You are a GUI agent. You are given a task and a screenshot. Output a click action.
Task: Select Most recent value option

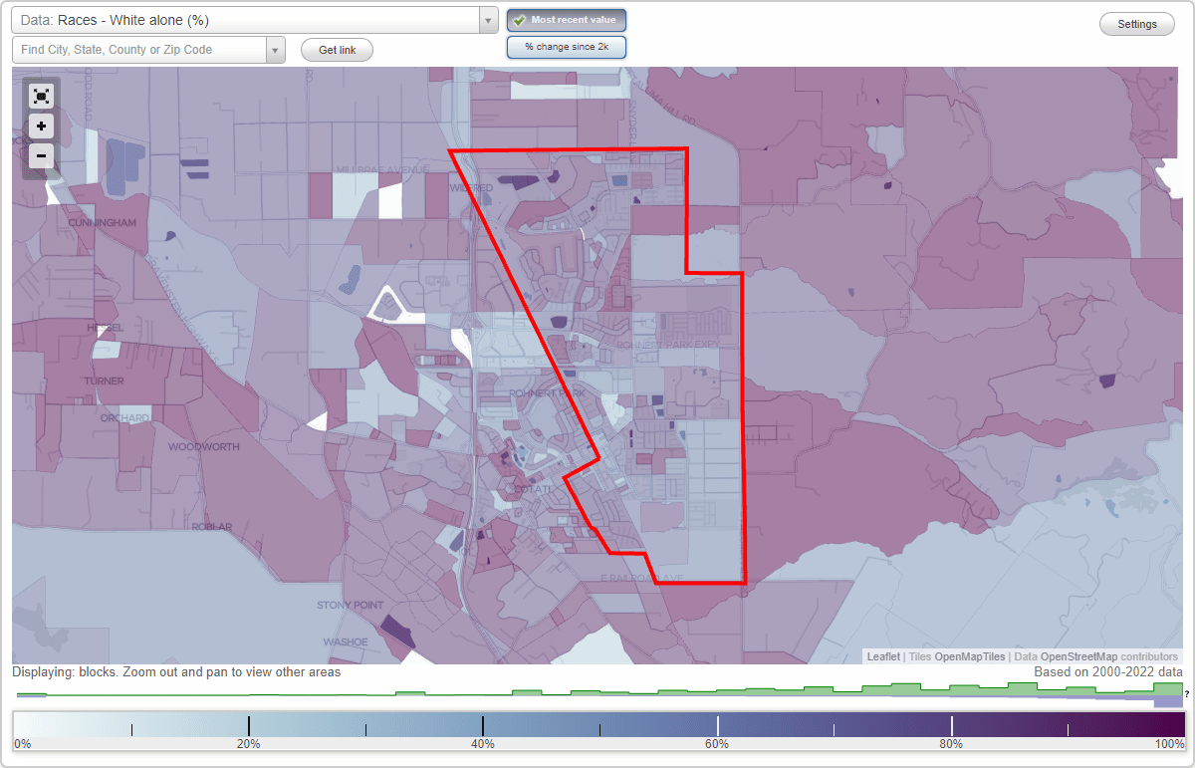click(x=567, y=20)
